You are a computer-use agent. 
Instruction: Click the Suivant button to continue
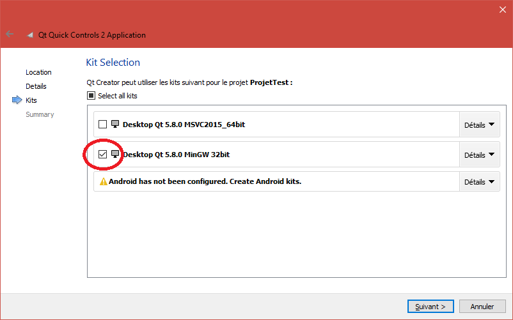pos(430,307)
